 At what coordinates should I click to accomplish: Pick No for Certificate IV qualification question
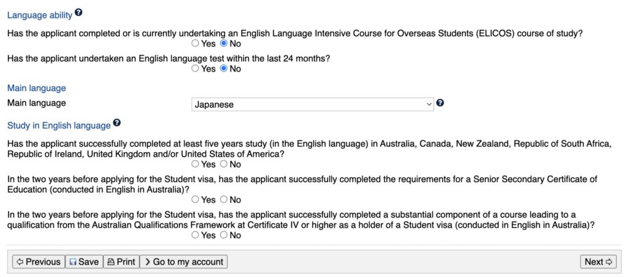[223, 235]
